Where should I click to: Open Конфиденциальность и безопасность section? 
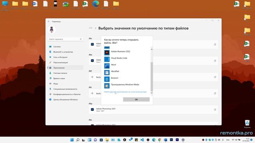pyautogui.click(x=65, y=94)
